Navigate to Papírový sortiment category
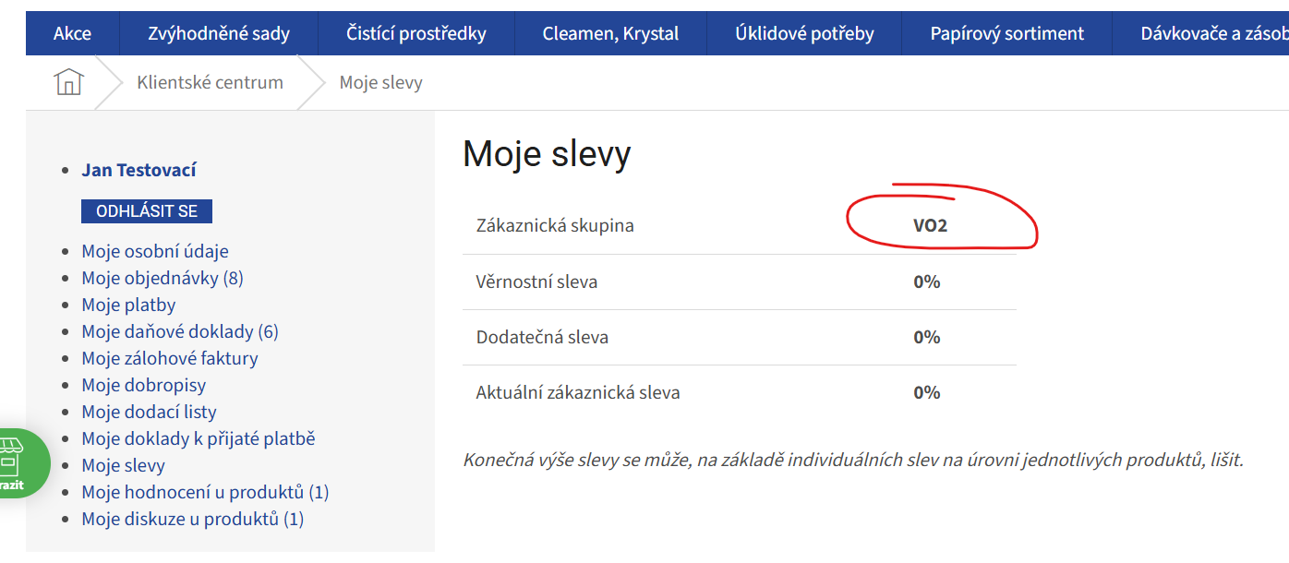 pyautogui.click(x=1007, y=33)
